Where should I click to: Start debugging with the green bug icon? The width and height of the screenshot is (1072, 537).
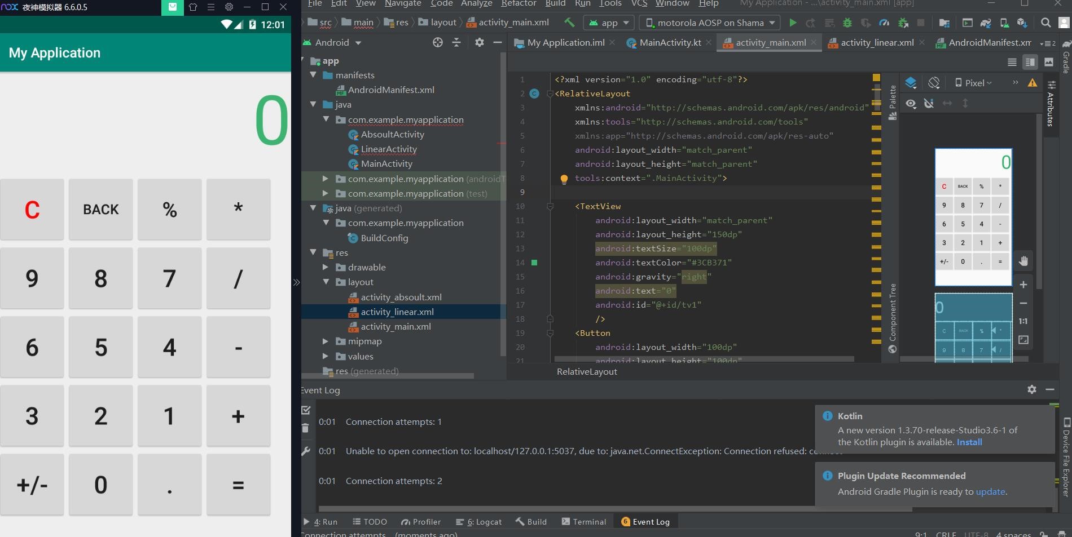(x=847, y=23)
